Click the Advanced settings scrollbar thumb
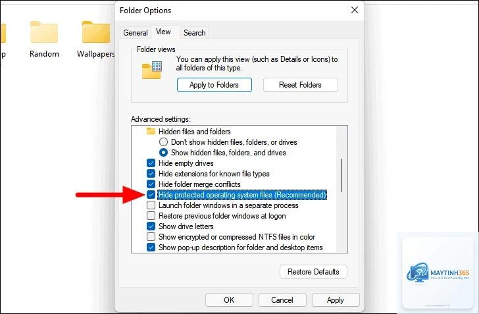The width and height of the screenshot is (479, 314). [x=341, y=176]
